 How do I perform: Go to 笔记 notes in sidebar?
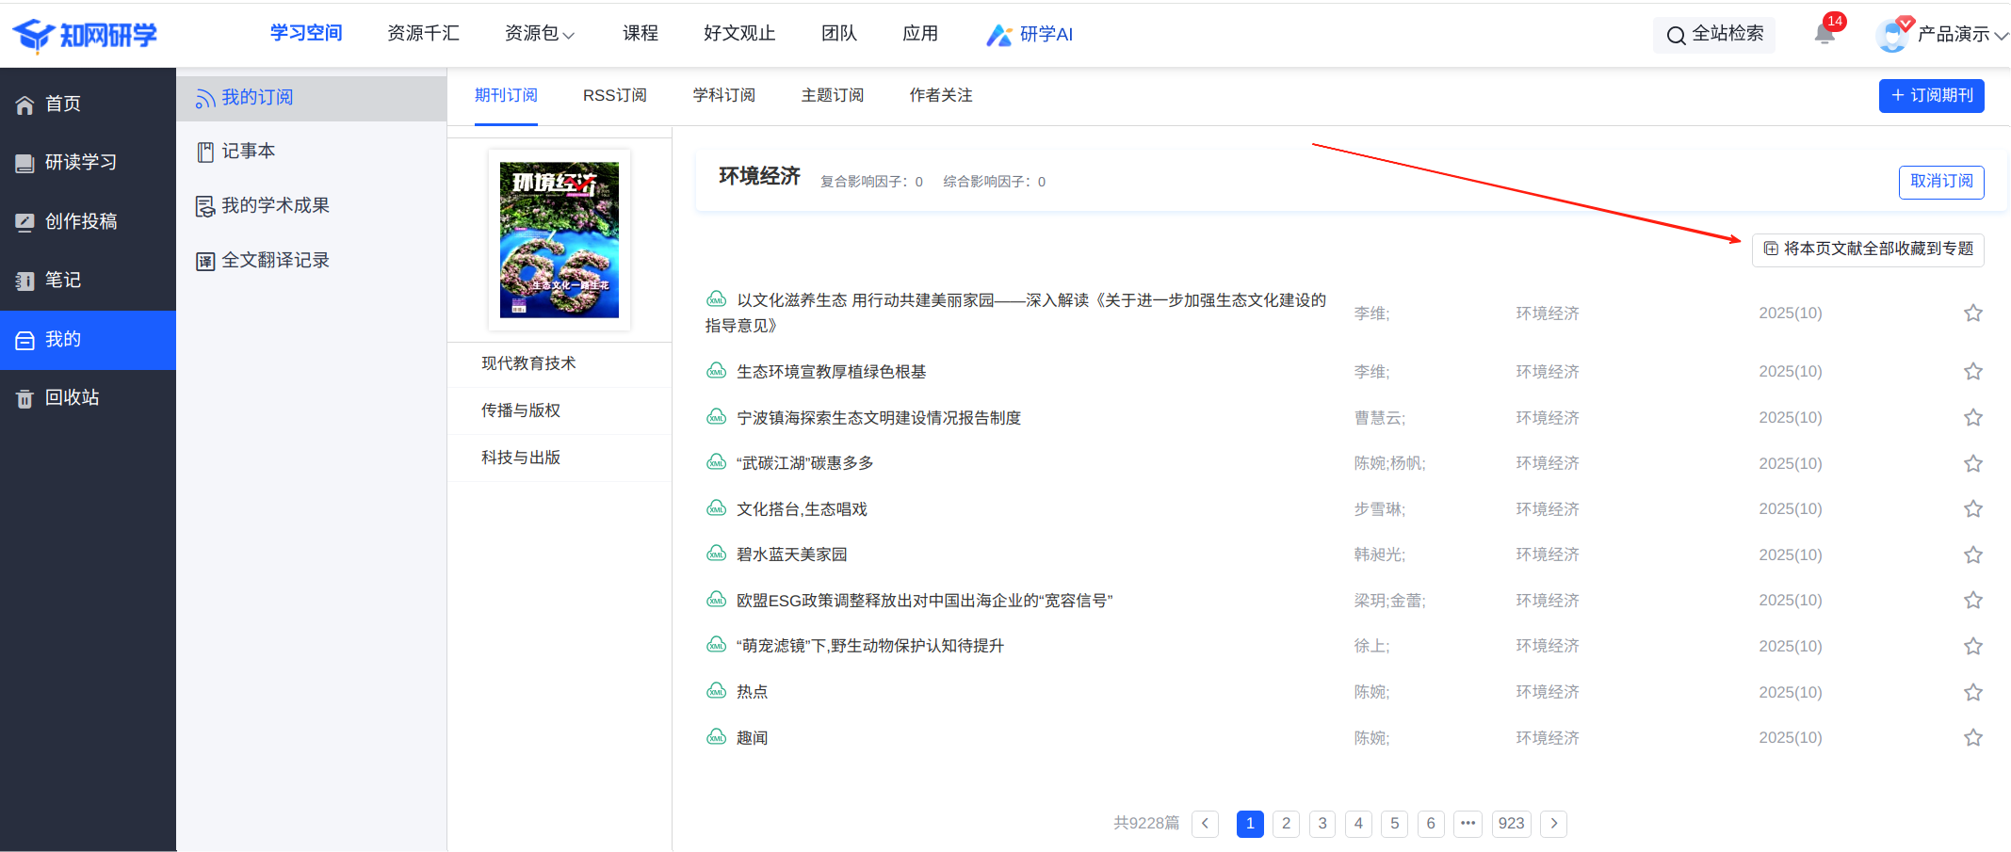point(62,280)
